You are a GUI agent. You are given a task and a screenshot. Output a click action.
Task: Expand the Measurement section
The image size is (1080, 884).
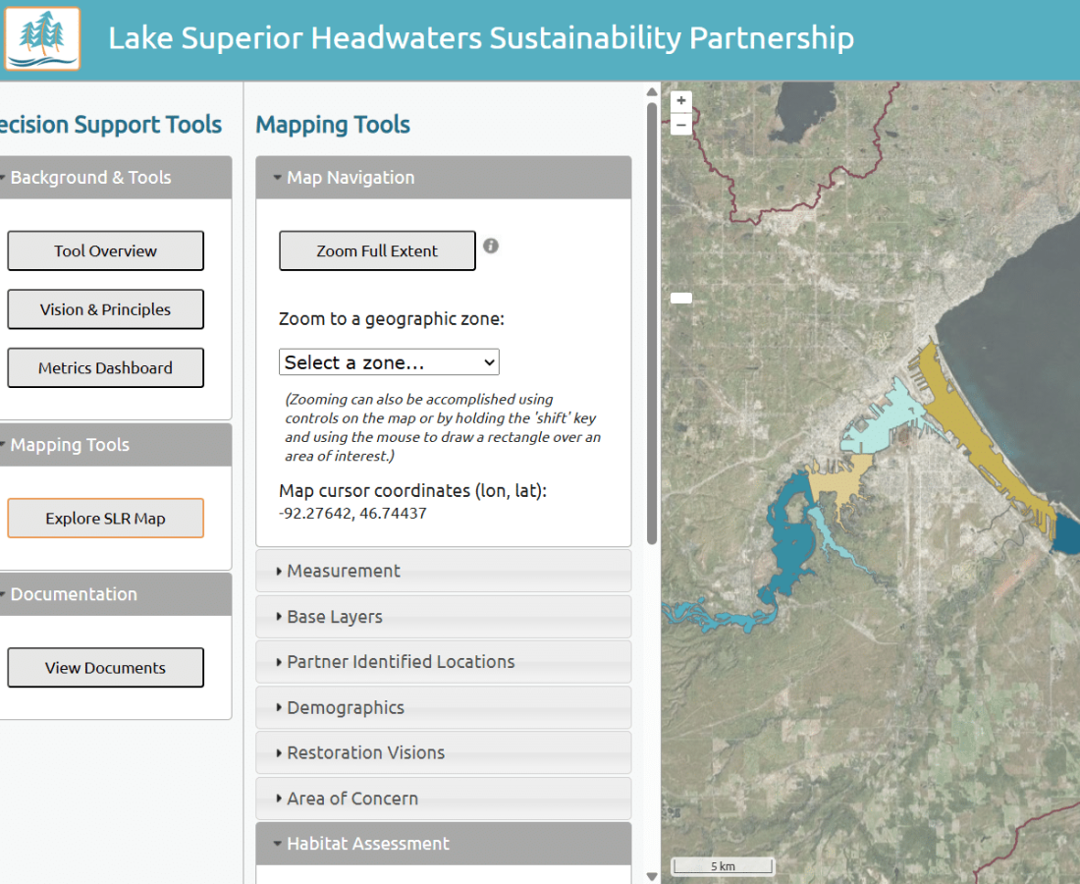(x=444, y=571)
